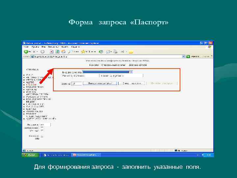The image size is (237, 178).
Task: Click the Справочный режим link
Action: click(113, 65)
